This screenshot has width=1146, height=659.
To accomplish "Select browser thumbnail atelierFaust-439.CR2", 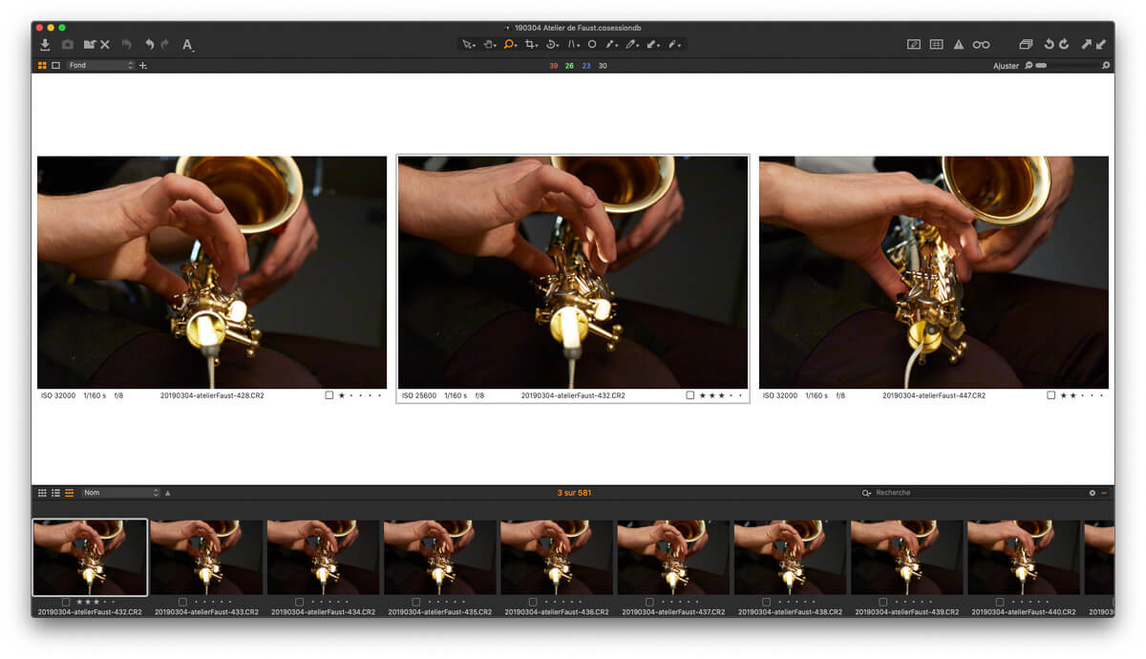I will point(907,558).
